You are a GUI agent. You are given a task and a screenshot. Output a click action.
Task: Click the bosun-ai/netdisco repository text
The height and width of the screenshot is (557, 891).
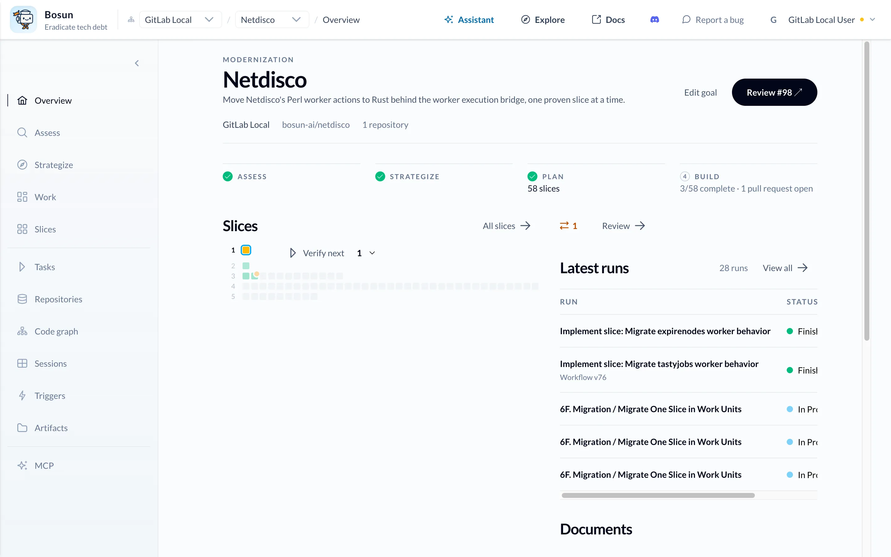click(x=316, y=124)
